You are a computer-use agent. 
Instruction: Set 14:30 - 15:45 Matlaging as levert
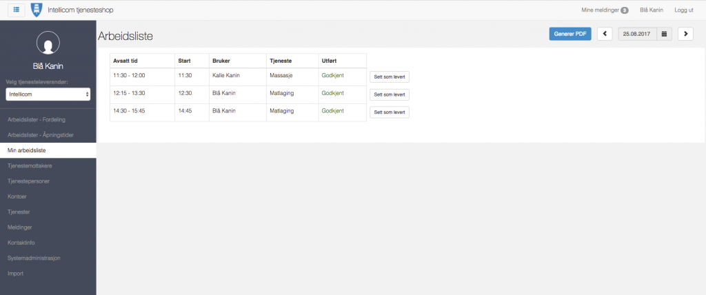point(390,112)
